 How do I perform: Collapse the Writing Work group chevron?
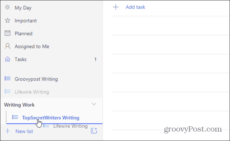[94, 104]
